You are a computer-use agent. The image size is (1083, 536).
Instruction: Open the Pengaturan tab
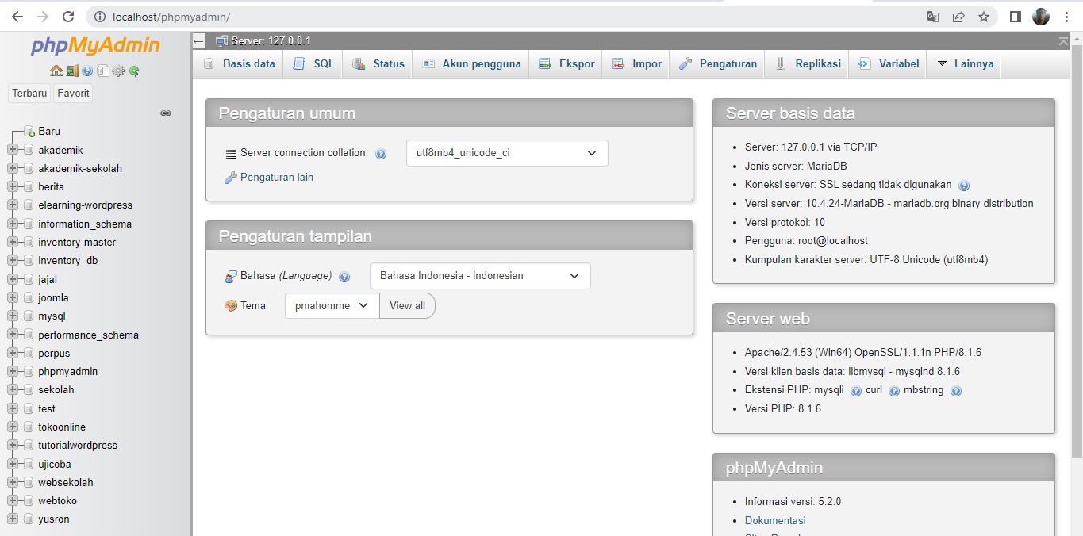pyautogui.click(x=718, y=64)
